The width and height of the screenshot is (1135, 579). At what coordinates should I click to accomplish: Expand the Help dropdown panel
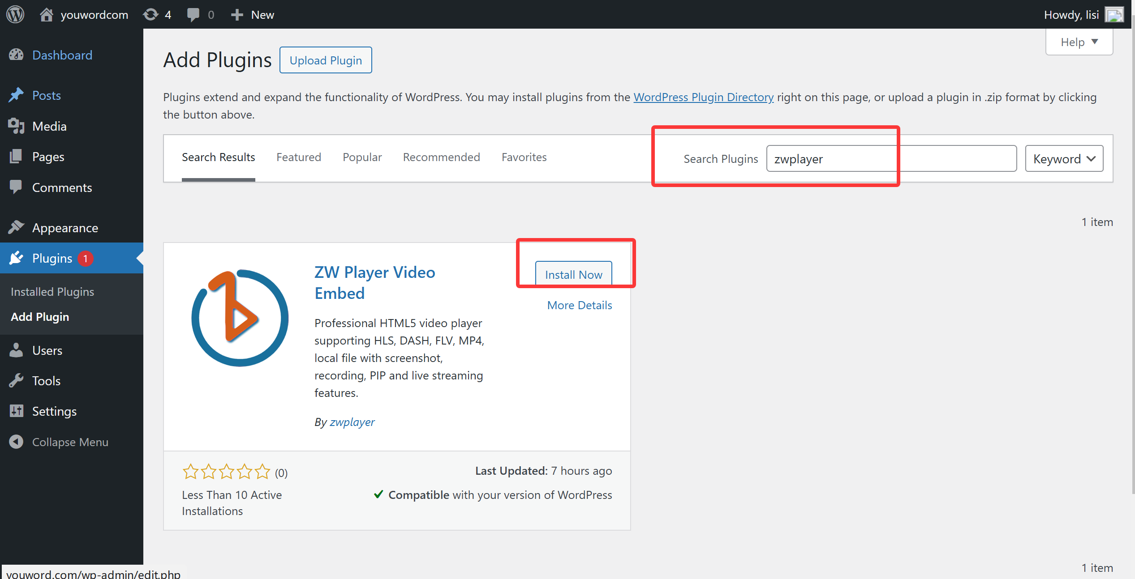[x=1079, y=42]
